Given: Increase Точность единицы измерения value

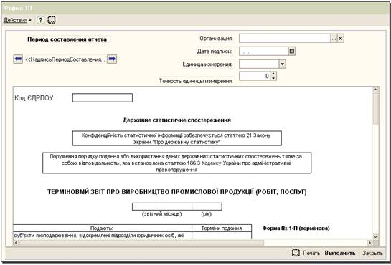Looking at the screenshot, I should coord(273,74).
